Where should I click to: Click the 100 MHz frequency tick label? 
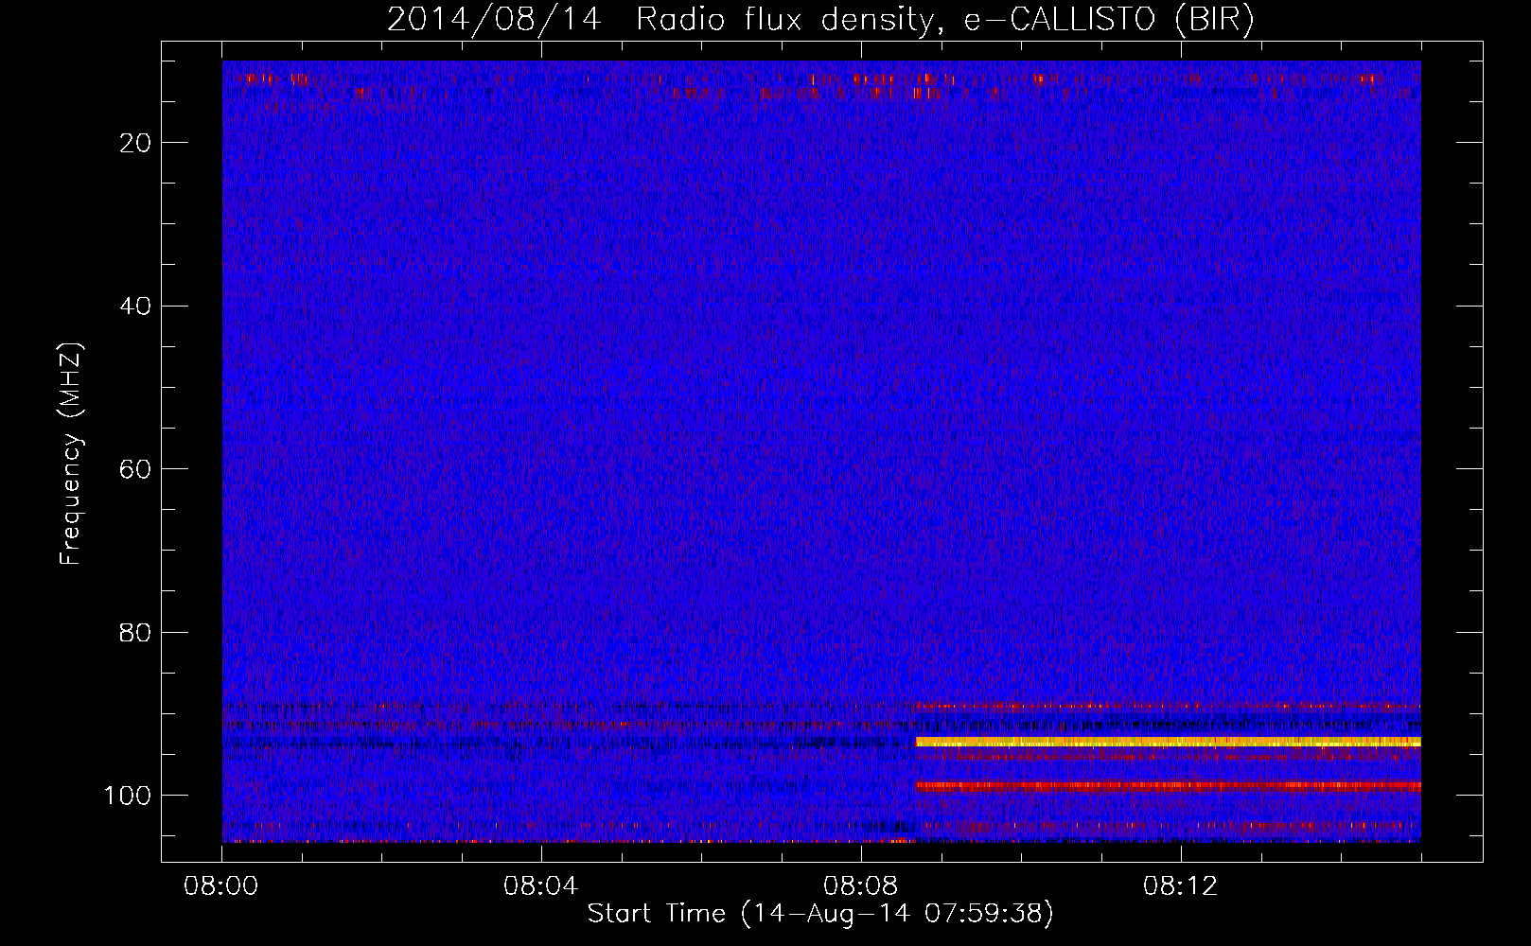[x=128, y=796]
